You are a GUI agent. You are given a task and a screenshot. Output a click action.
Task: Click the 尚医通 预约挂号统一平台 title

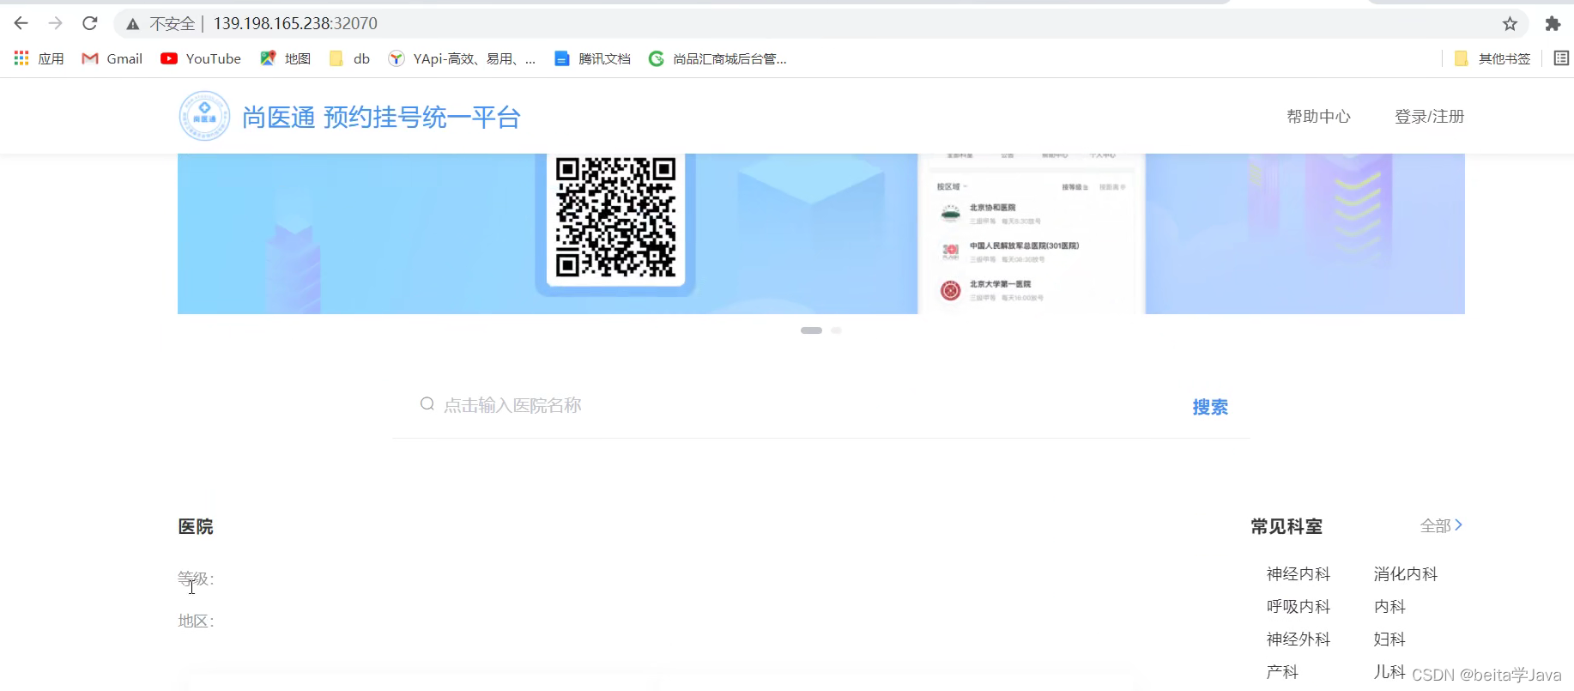coord(382,117)
